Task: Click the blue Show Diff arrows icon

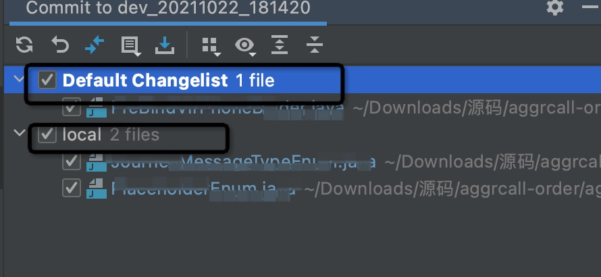Action: [95, 45]
